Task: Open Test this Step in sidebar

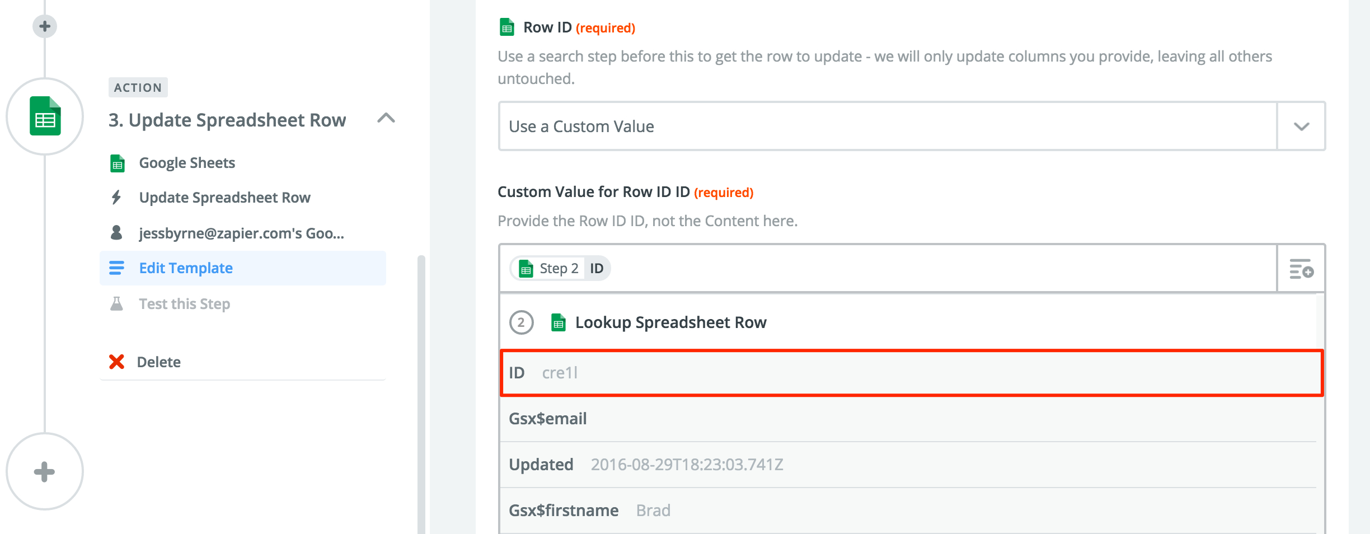Action: pos(184,304)
